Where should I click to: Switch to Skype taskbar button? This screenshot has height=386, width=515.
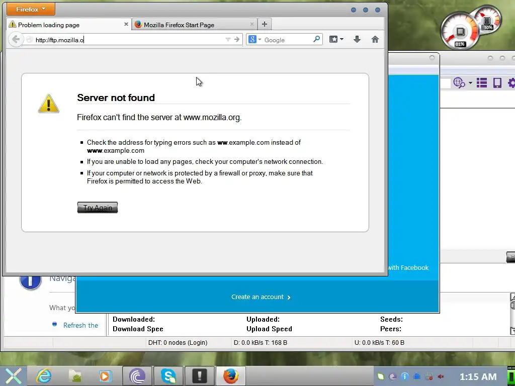[168, 376]
